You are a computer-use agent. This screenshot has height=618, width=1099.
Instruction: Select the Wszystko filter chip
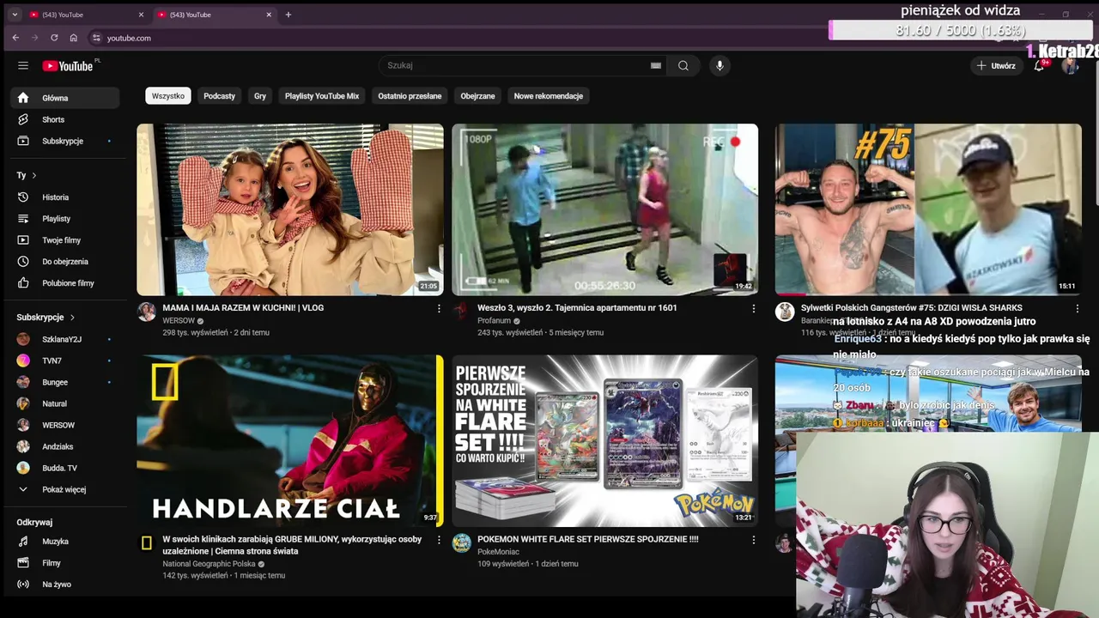168,96
